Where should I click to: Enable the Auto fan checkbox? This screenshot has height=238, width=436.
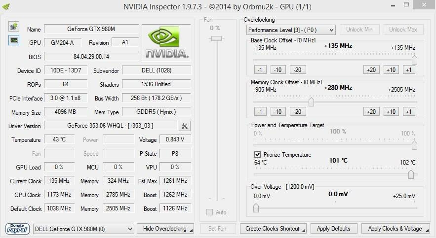tap(209, 212)
